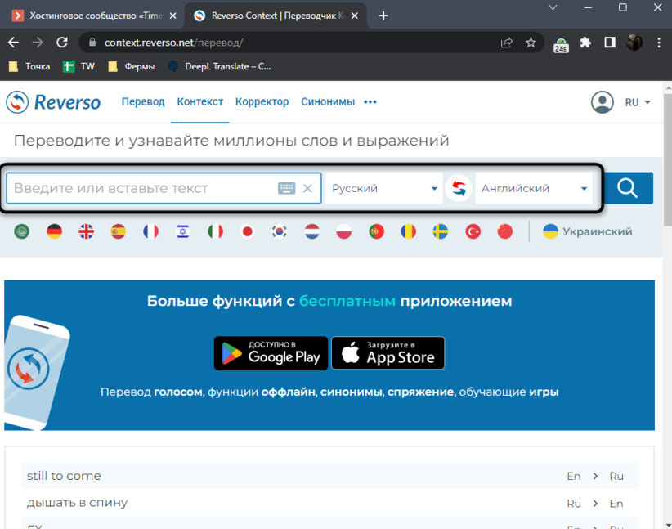The width and height of the screenshot is (672, 529).
Task: Choose the Dutch flag
Action: click(x=312, y=231)
